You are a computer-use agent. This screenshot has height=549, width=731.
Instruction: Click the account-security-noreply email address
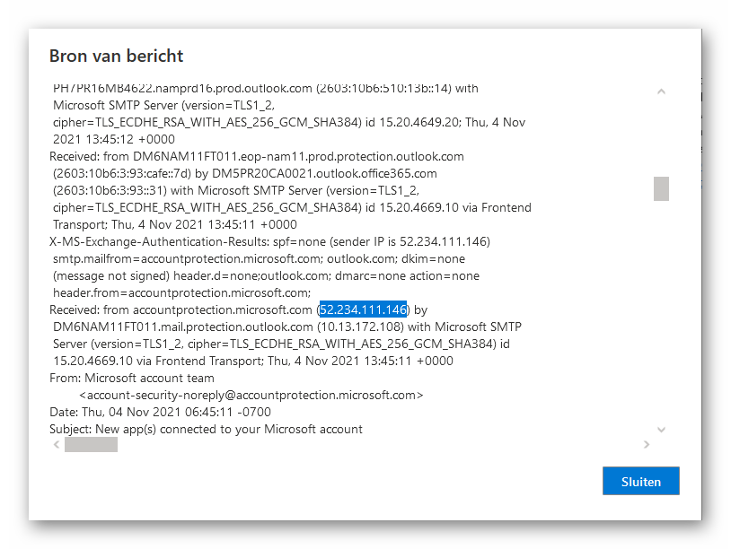tap(251, 395)
